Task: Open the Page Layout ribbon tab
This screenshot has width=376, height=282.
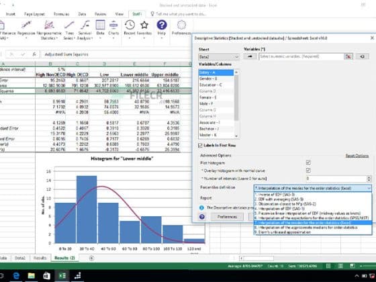Action: [34, 14]
